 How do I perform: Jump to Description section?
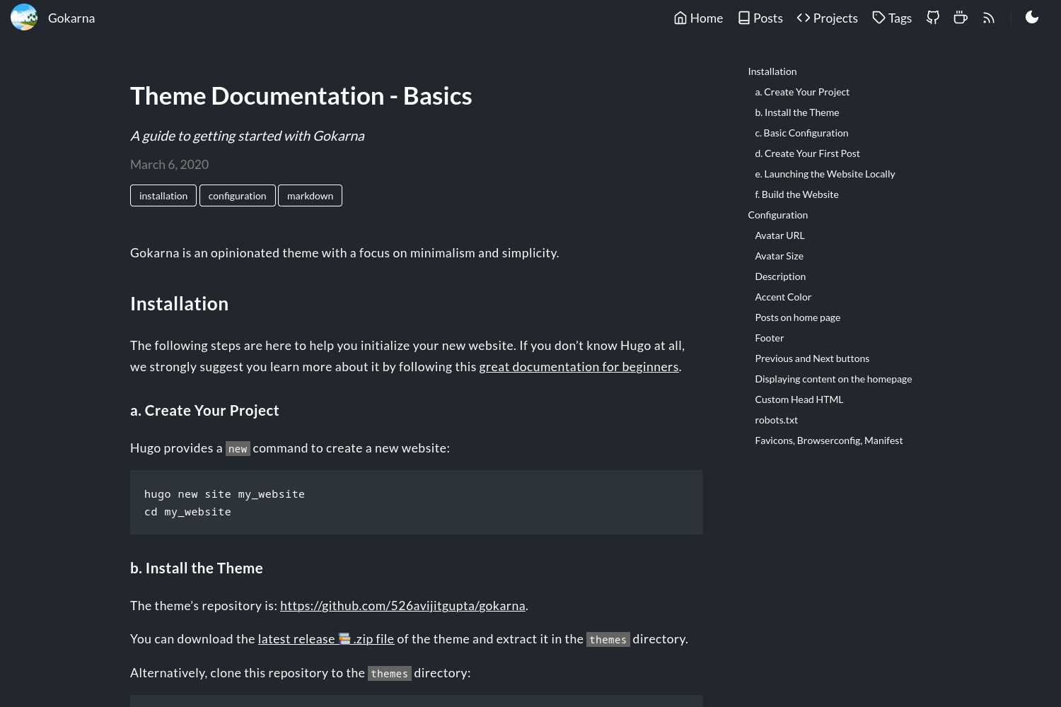(780, 276)
